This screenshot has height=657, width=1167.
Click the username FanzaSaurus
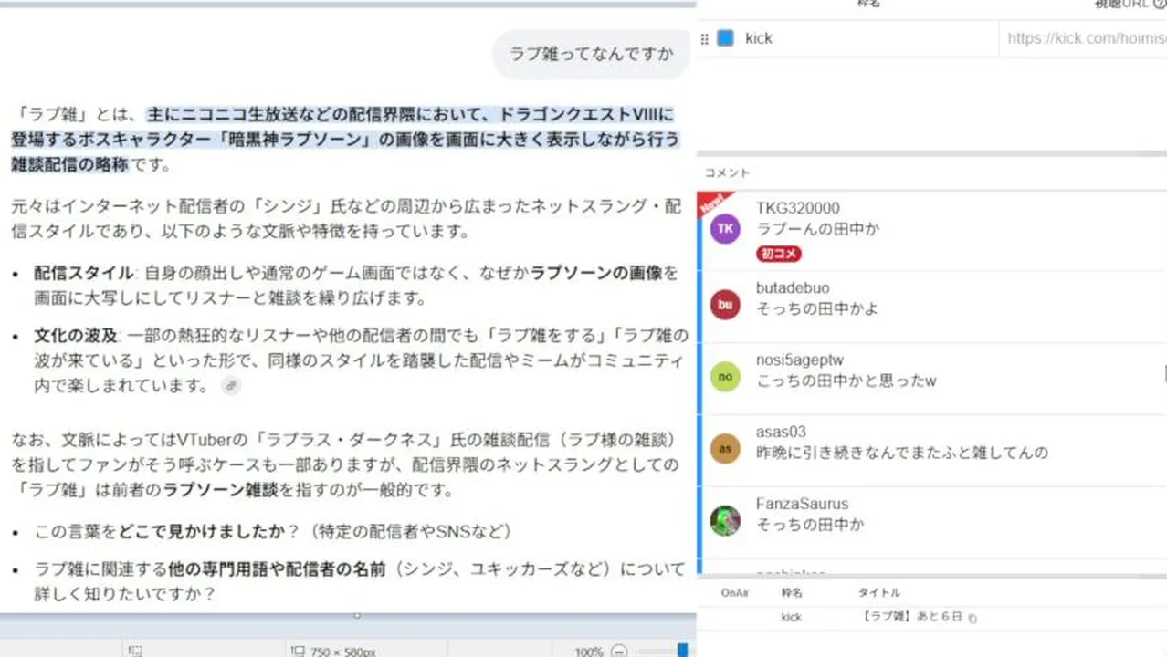(802, 504)
